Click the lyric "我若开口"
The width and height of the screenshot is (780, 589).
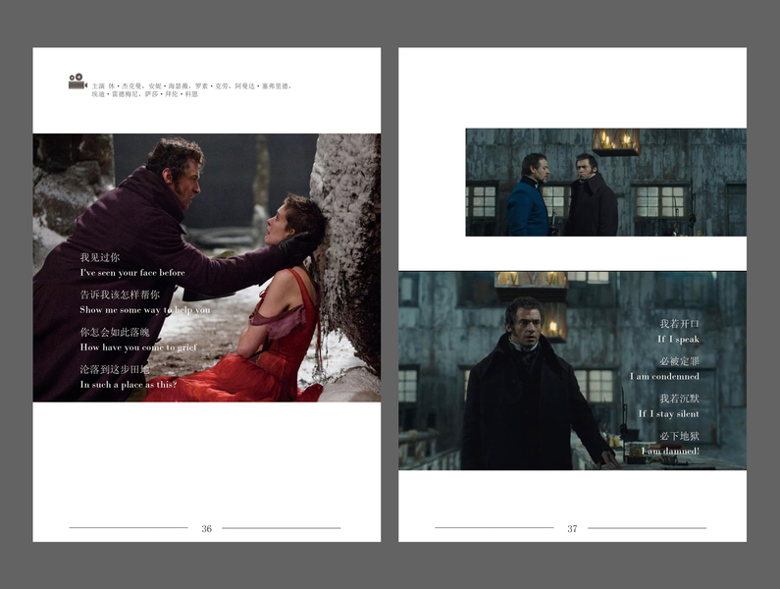click(x=680, y=324)
